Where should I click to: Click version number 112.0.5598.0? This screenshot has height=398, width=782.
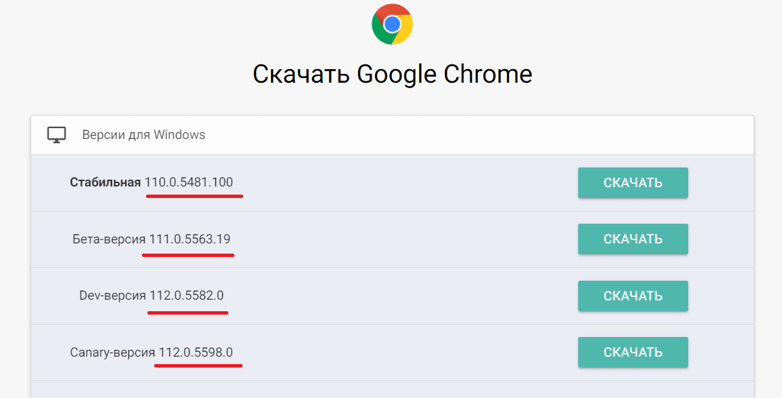click(x=196, y=352)
